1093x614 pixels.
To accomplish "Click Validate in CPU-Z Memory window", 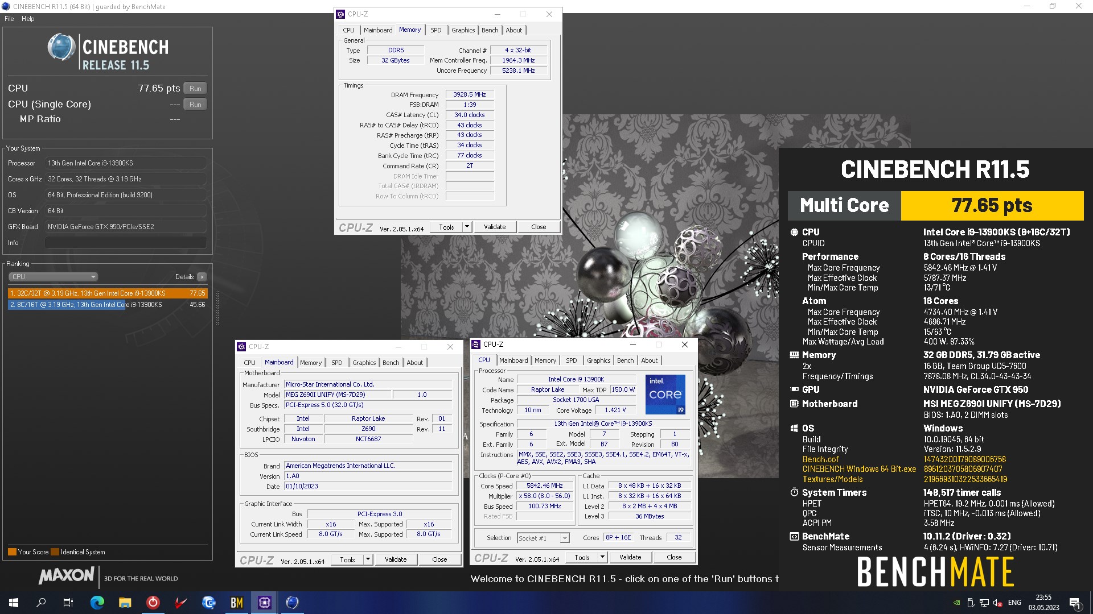I will click(495, 227).
